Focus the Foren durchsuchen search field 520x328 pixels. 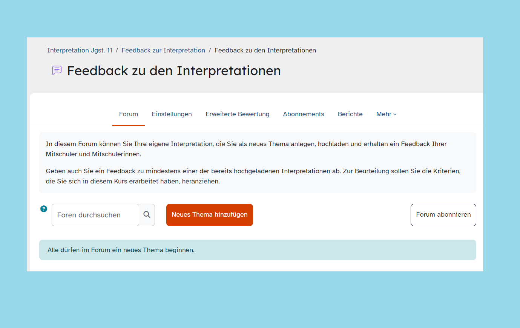click(95, 215)
